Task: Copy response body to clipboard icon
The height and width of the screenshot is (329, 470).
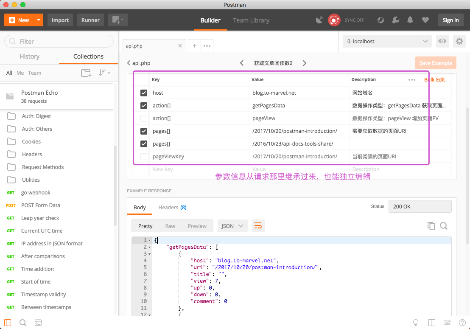Action: pos(431,226)
